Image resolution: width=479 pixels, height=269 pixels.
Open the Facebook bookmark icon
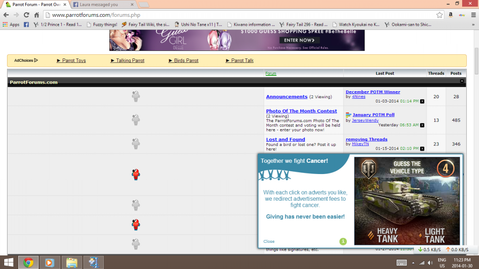pos(26,24)
